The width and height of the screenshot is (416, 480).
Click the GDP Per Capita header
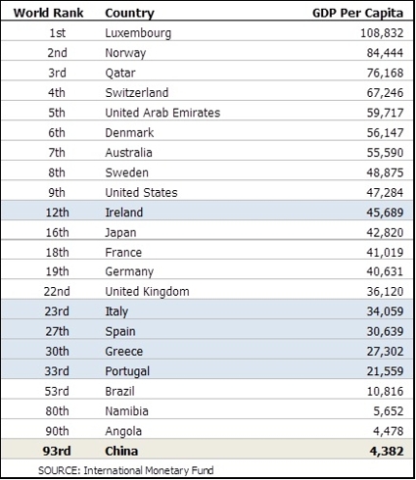[x=357, y=14]
